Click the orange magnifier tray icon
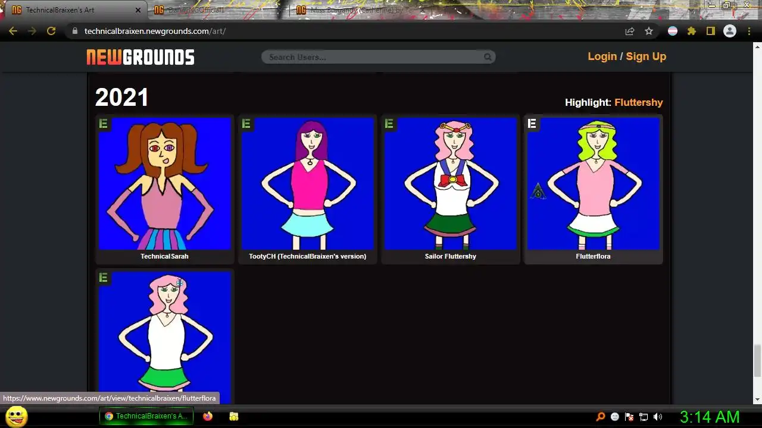 601,417
